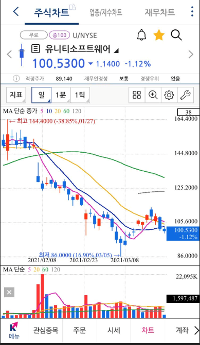
Task: Open the 시세 bottom tab
Action: click(114, 330)
